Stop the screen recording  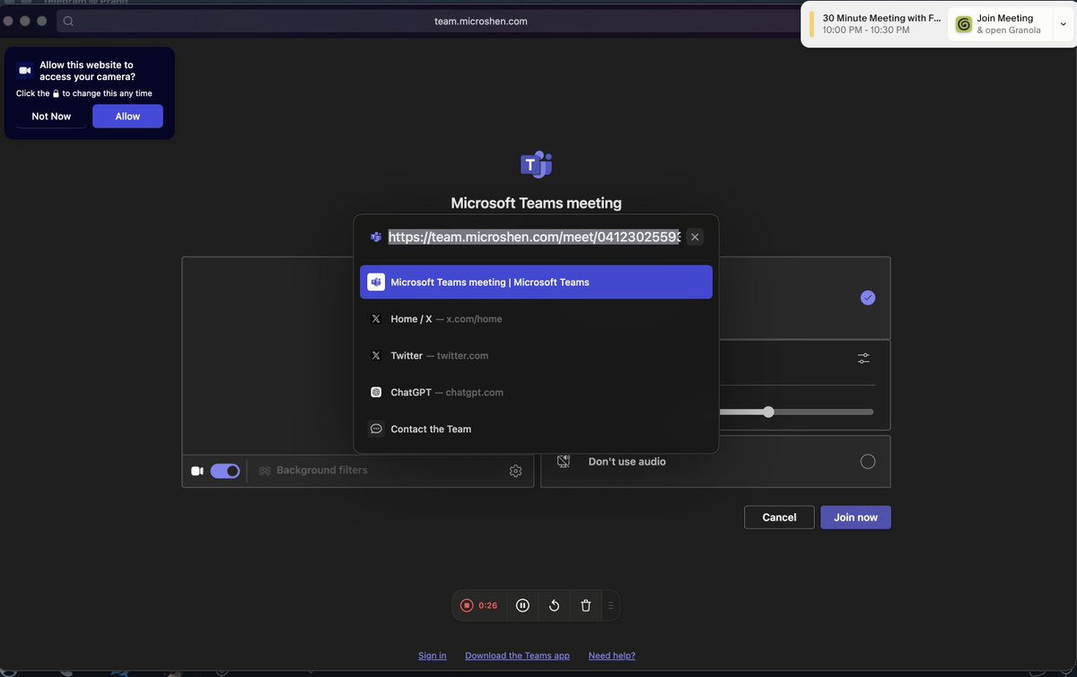click(x=466, y=605)
